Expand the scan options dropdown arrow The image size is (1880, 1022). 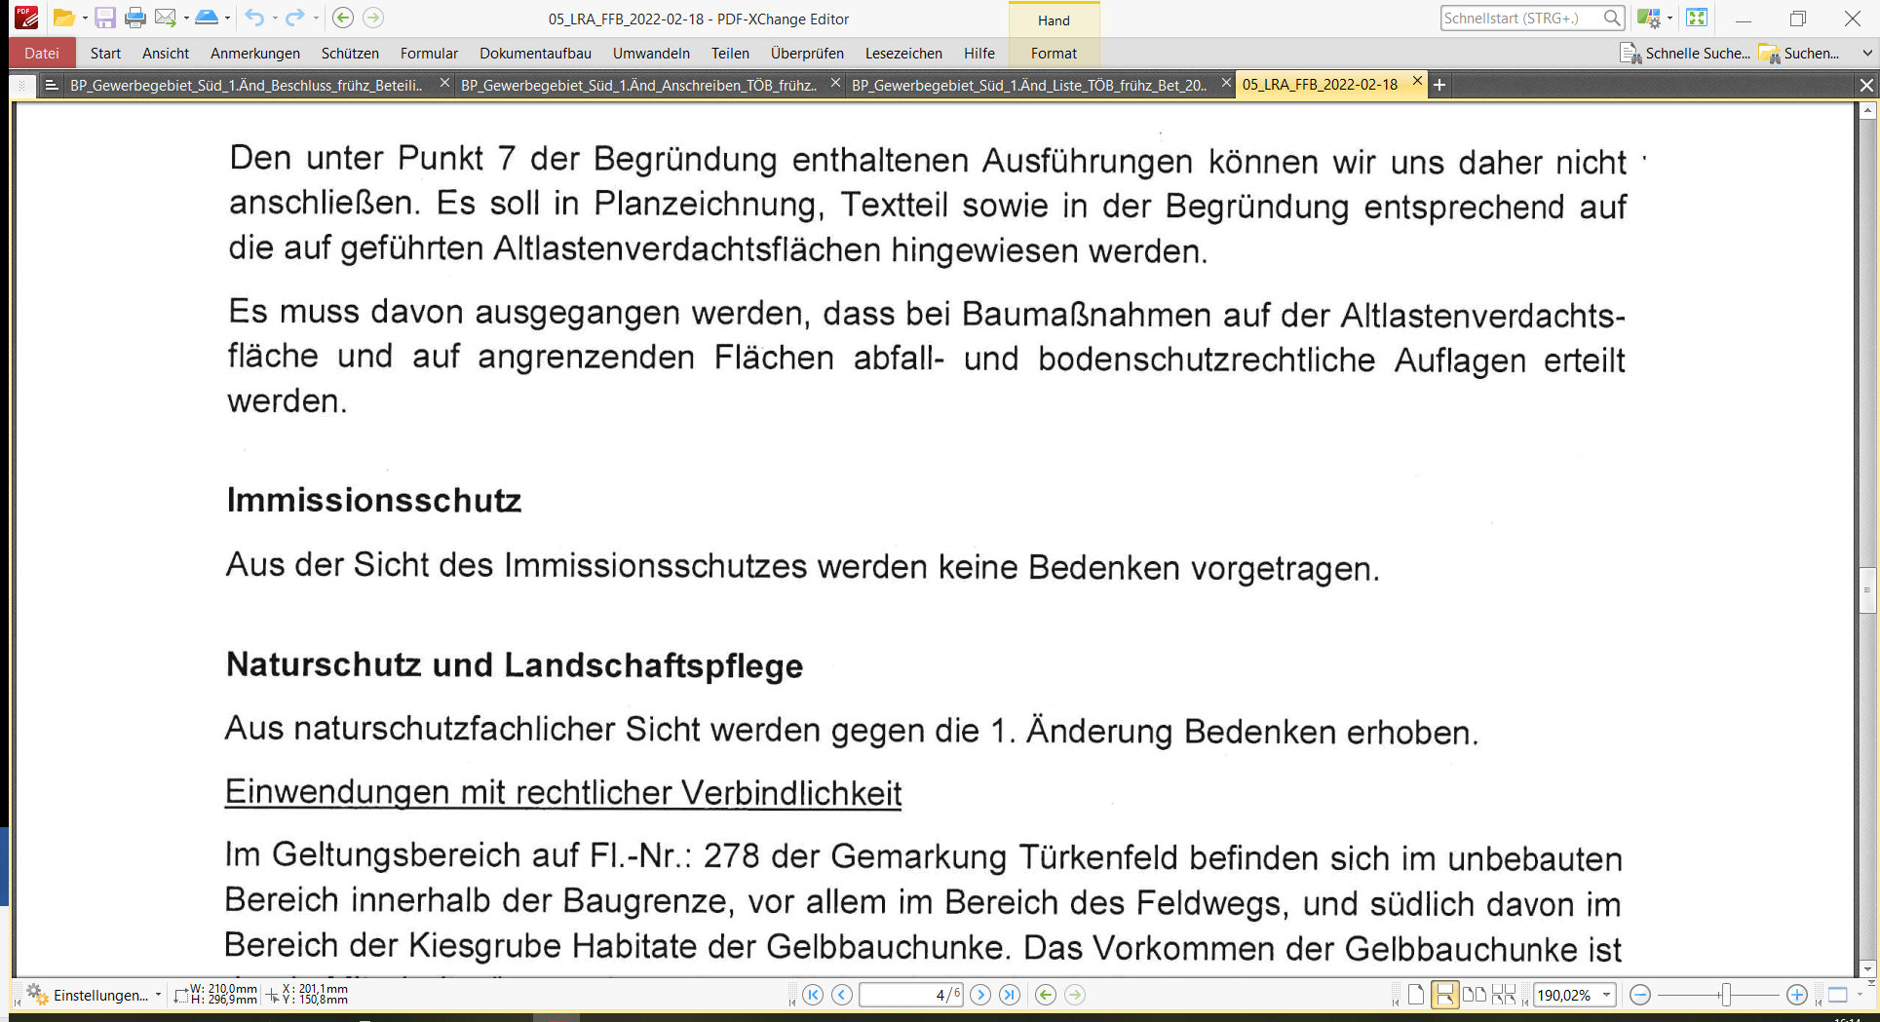[227, 19]
